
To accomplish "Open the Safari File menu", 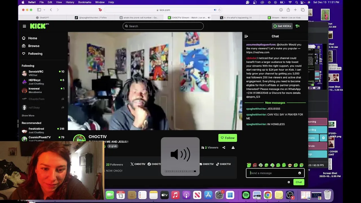I will pos(41,2).
